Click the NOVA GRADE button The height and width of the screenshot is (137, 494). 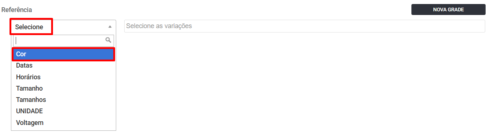[448, 9]
